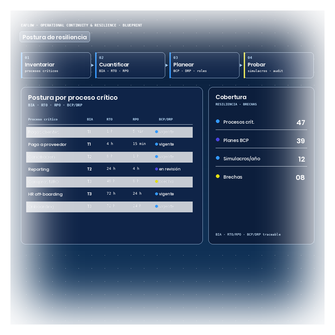Click the RPO column header
Viewport: 335px width, 335px height.
(136, 119)
